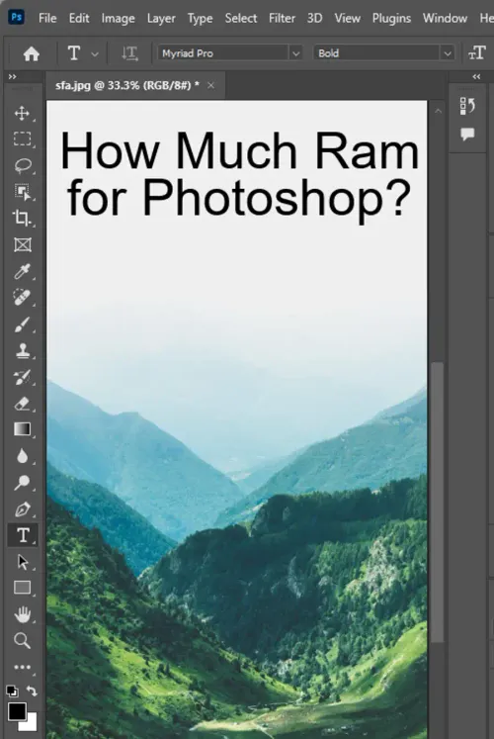Select the Gradient tool
This screenshot has height=739, width=494.
click(x=22, y=429)
